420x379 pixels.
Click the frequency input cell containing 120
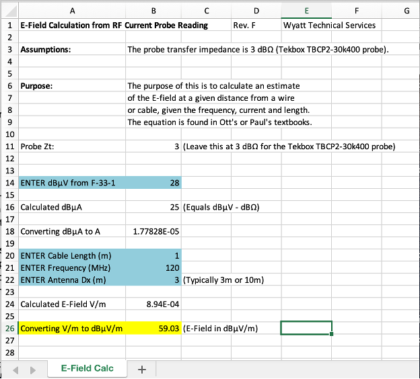[x=153, y=267]
